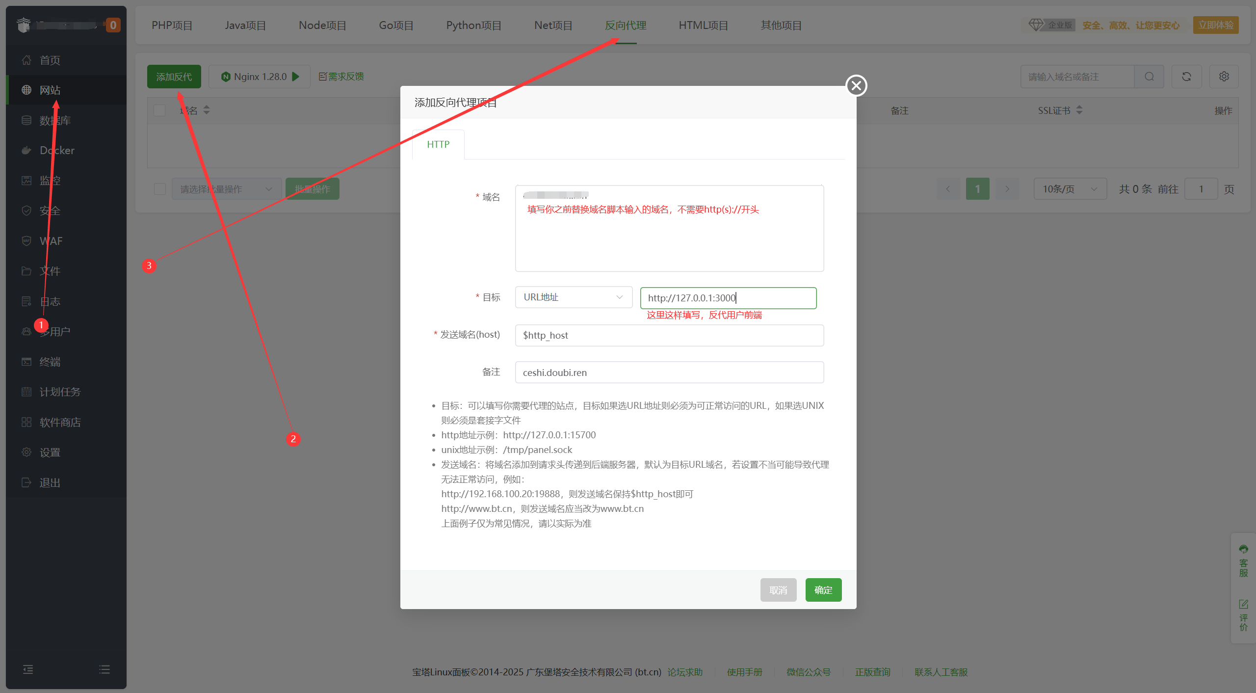Image resolution: width=1256 pixels, height=693 pixels.
Task: Go to pagination page 1
Action: coord(977,189)
